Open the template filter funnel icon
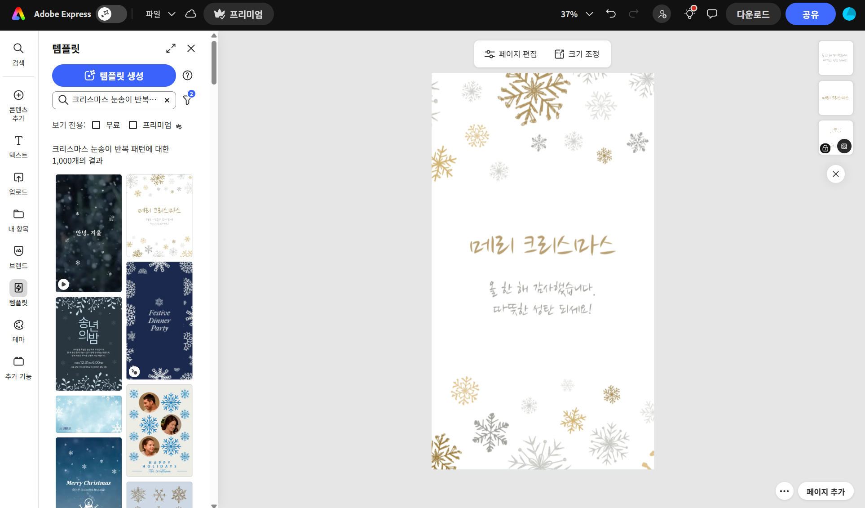 pos(187,100)
